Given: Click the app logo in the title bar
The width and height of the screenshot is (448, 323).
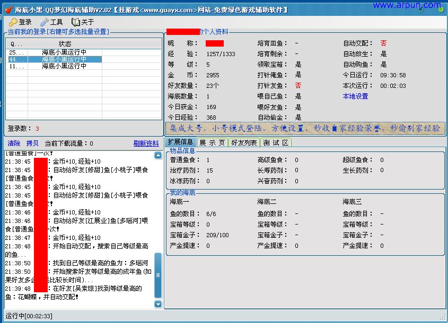Looking at the screenshot, I should 8,10.
